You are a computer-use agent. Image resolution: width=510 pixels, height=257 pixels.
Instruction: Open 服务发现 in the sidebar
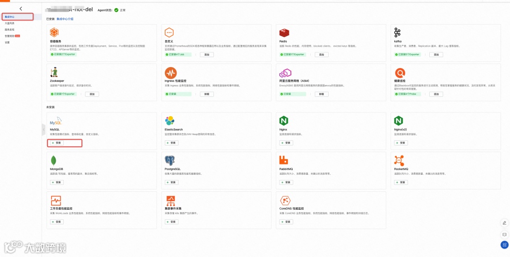coord(9,30)
